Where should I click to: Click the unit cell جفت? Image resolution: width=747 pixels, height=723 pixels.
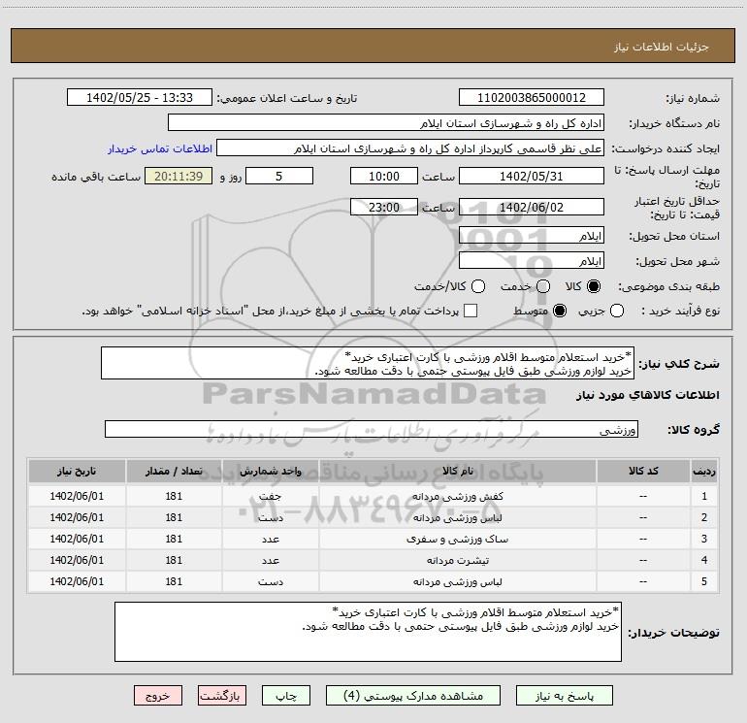[270, 496]
